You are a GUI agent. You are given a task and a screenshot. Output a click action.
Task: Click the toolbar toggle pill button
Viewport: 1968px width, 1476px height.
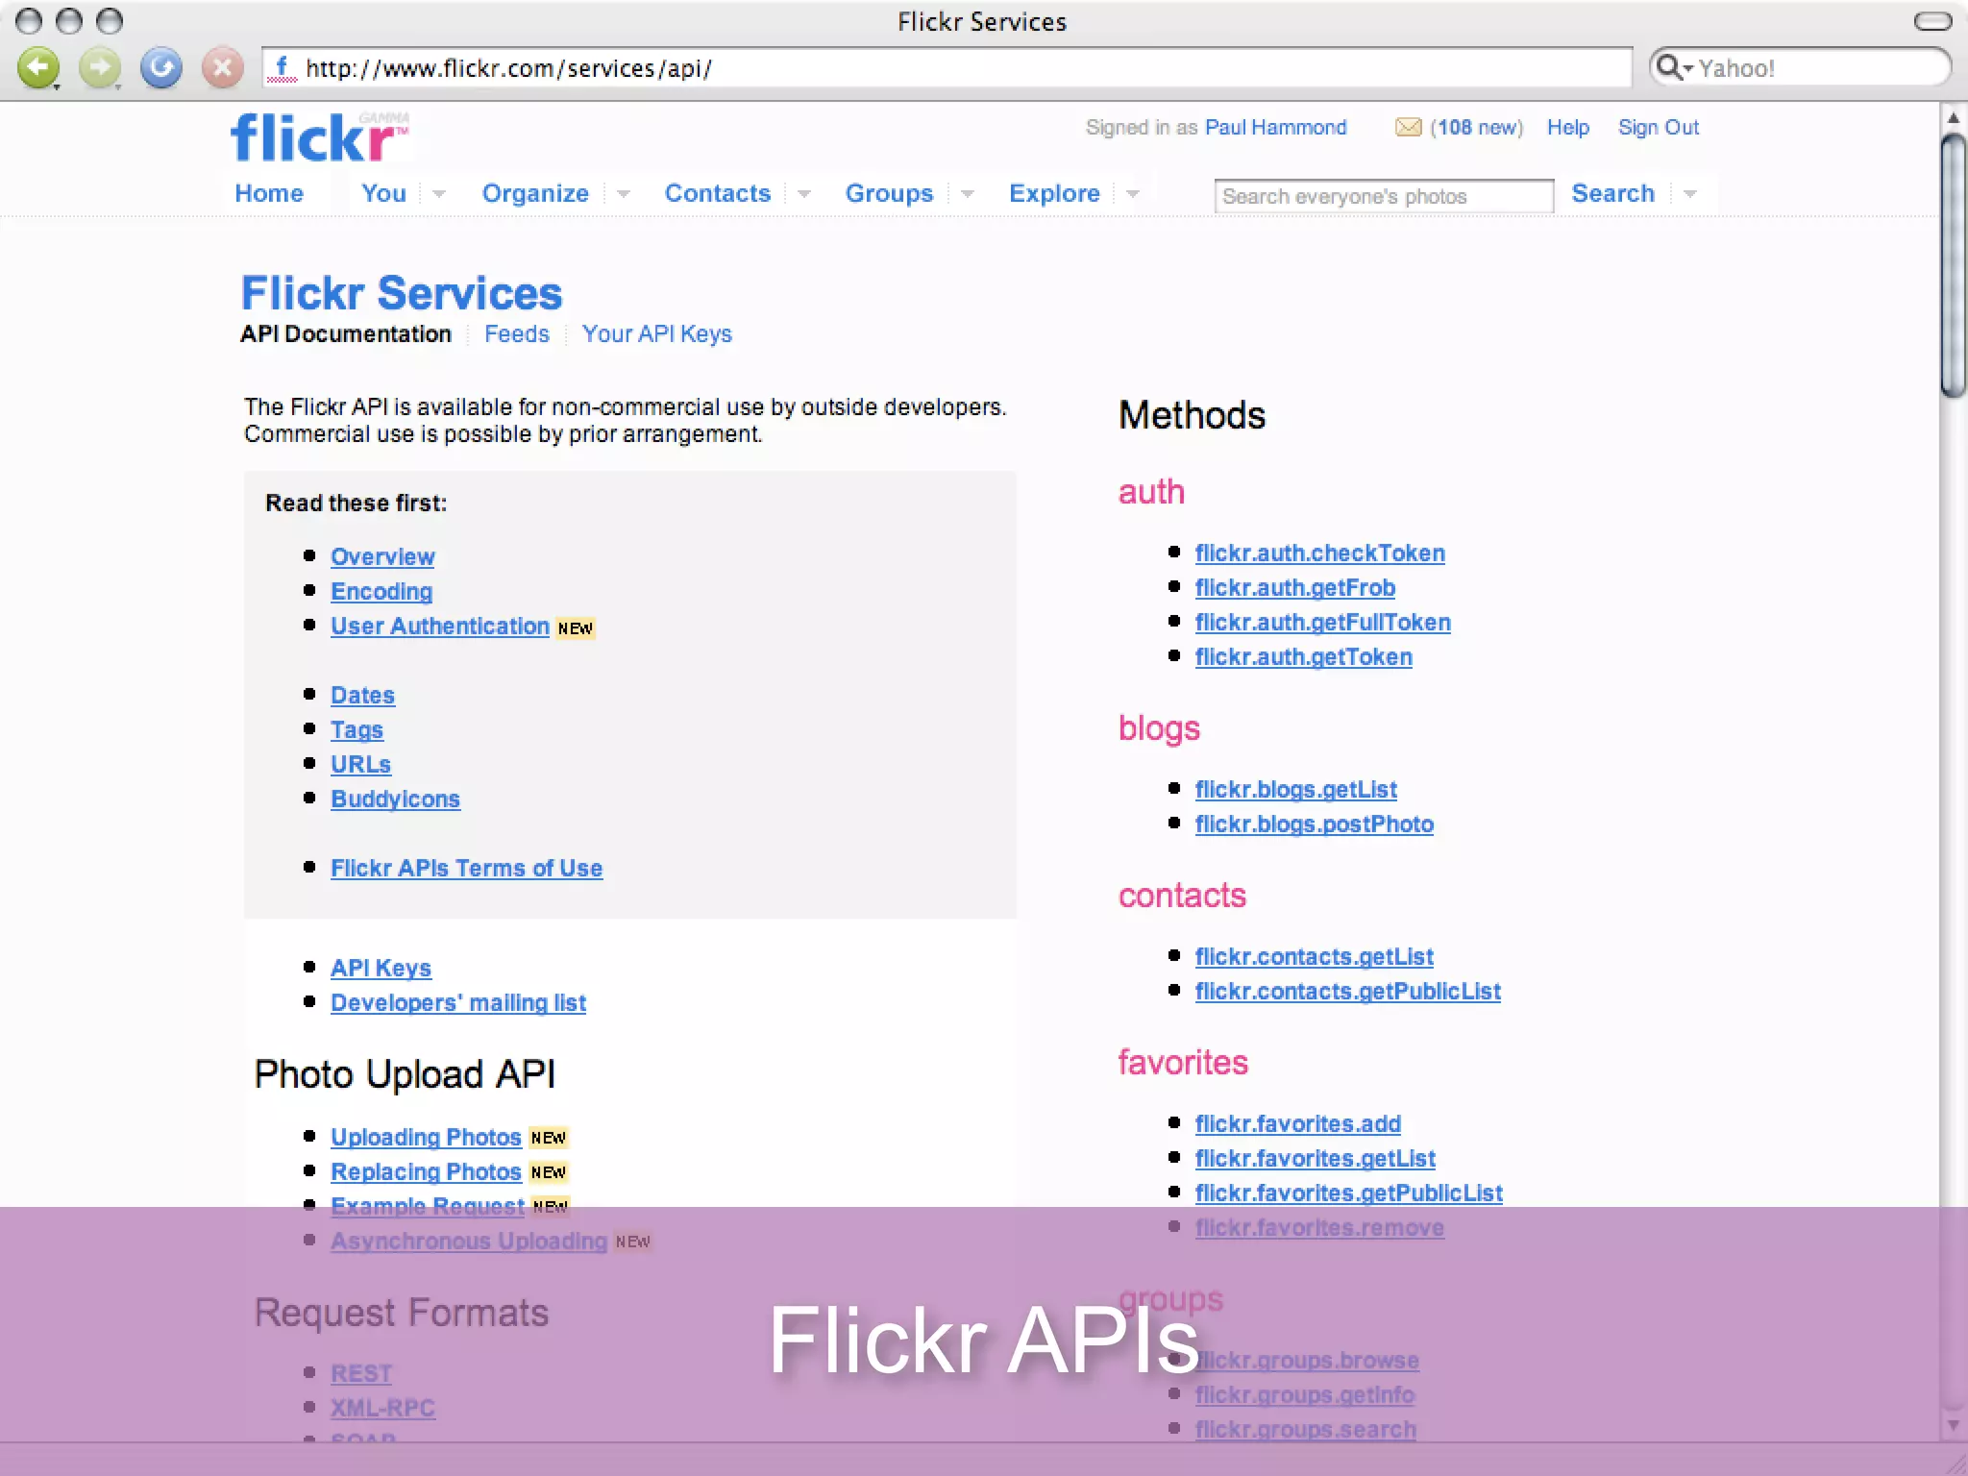point(1932,21)
